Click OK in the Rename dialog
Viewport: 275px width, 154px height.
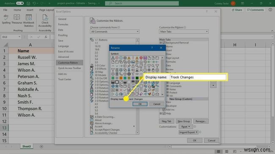pos(140,104)
